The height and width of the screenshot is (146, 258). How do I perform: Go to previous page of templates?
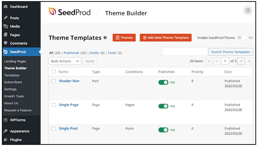click(x=216, y=61)
